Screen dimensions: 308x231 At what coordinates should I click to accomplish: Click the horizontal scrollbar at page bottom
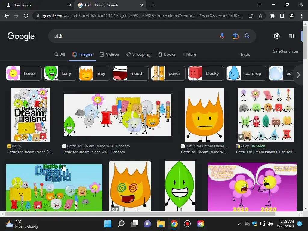(140, 214)
